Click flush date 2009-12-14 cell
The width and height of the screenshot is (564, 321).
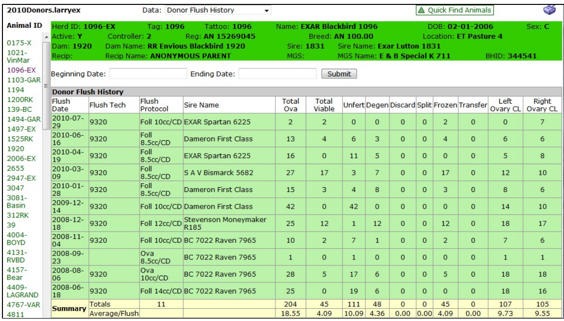[69, 207]
